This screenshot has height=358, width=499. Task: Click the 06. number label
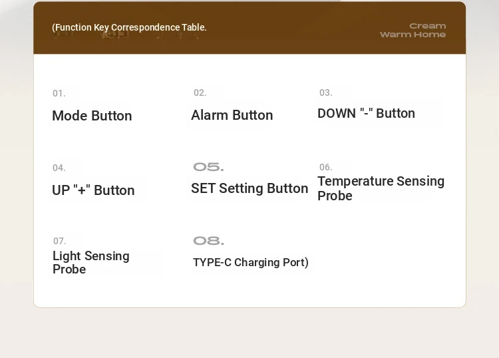[326, 167]
